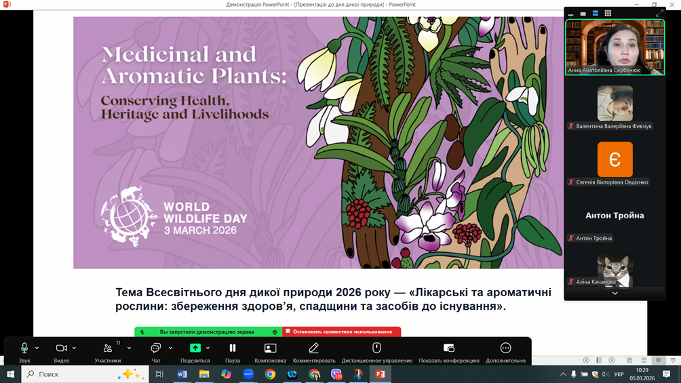The height and width of the screenshot is (383, 681).
Task: Switch video panel to single speaker view
Action: [583, 13]
